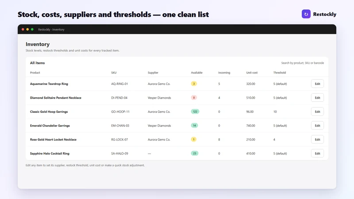354x199 pixels.
Task: Click the yellow minimize window dot
Action: (27, 29)
